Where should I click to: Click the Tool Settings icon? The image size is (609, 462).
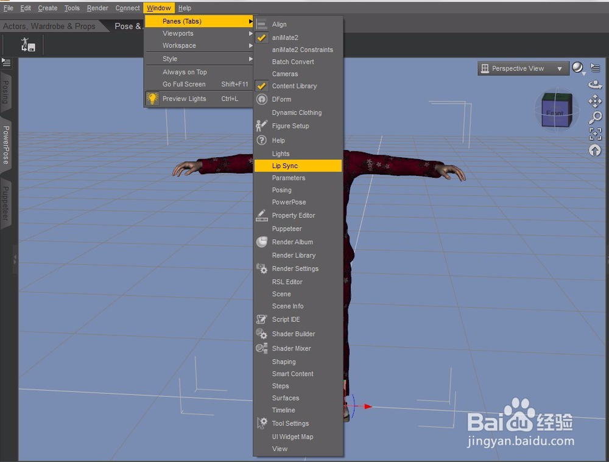coord(262,423)
